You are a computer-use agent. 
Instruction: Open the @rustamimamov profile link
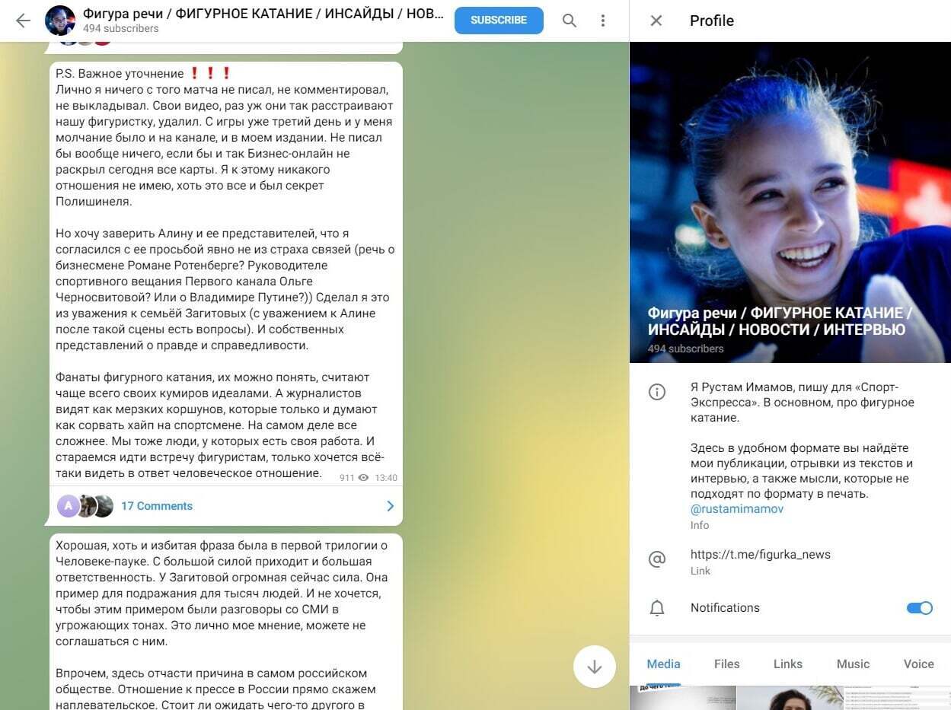736,509
